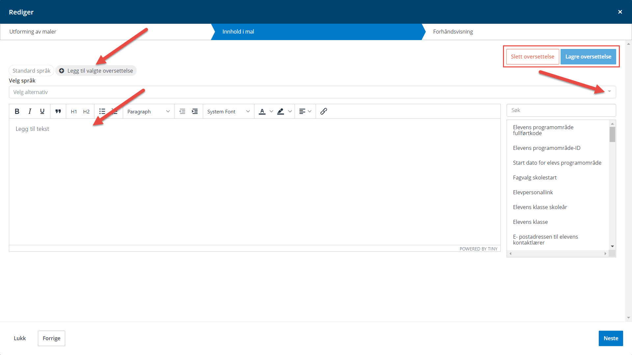
Task: Apply H2 heading style
Action: pyautogui.click(x=86, y=111)
